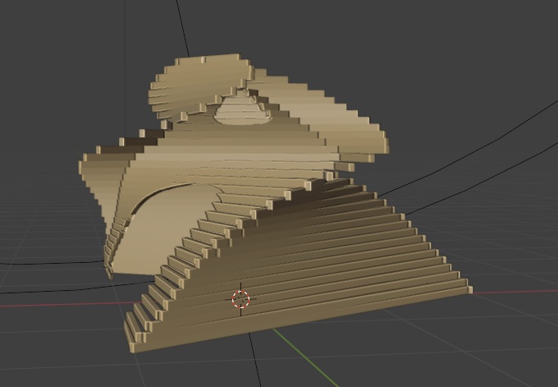The width and height of the screenshot is (558, 387).
Task: Click the front stepped semicircular base
Action: (x=312, y=271)
